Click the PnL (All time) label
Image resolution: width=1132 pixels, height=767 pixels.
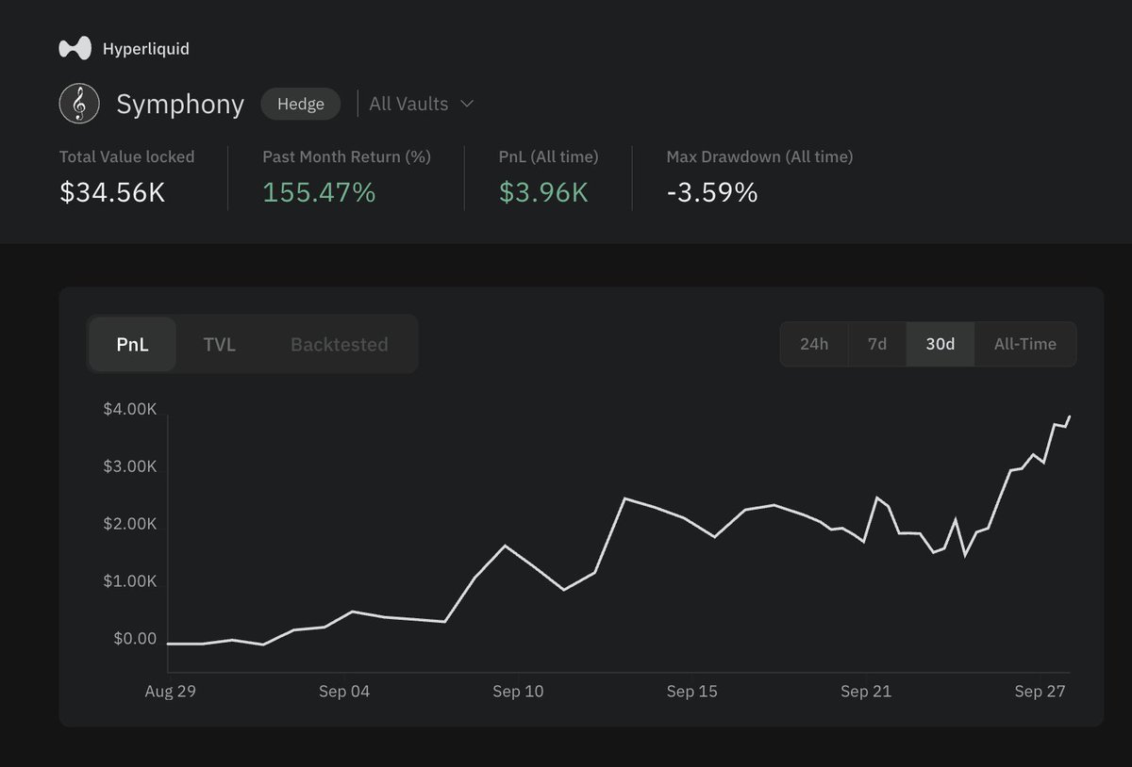pos(549,156)
